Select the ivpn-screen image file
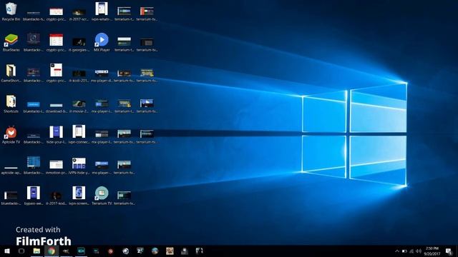This screenshot has height=257, width=458. click(79, 196)
